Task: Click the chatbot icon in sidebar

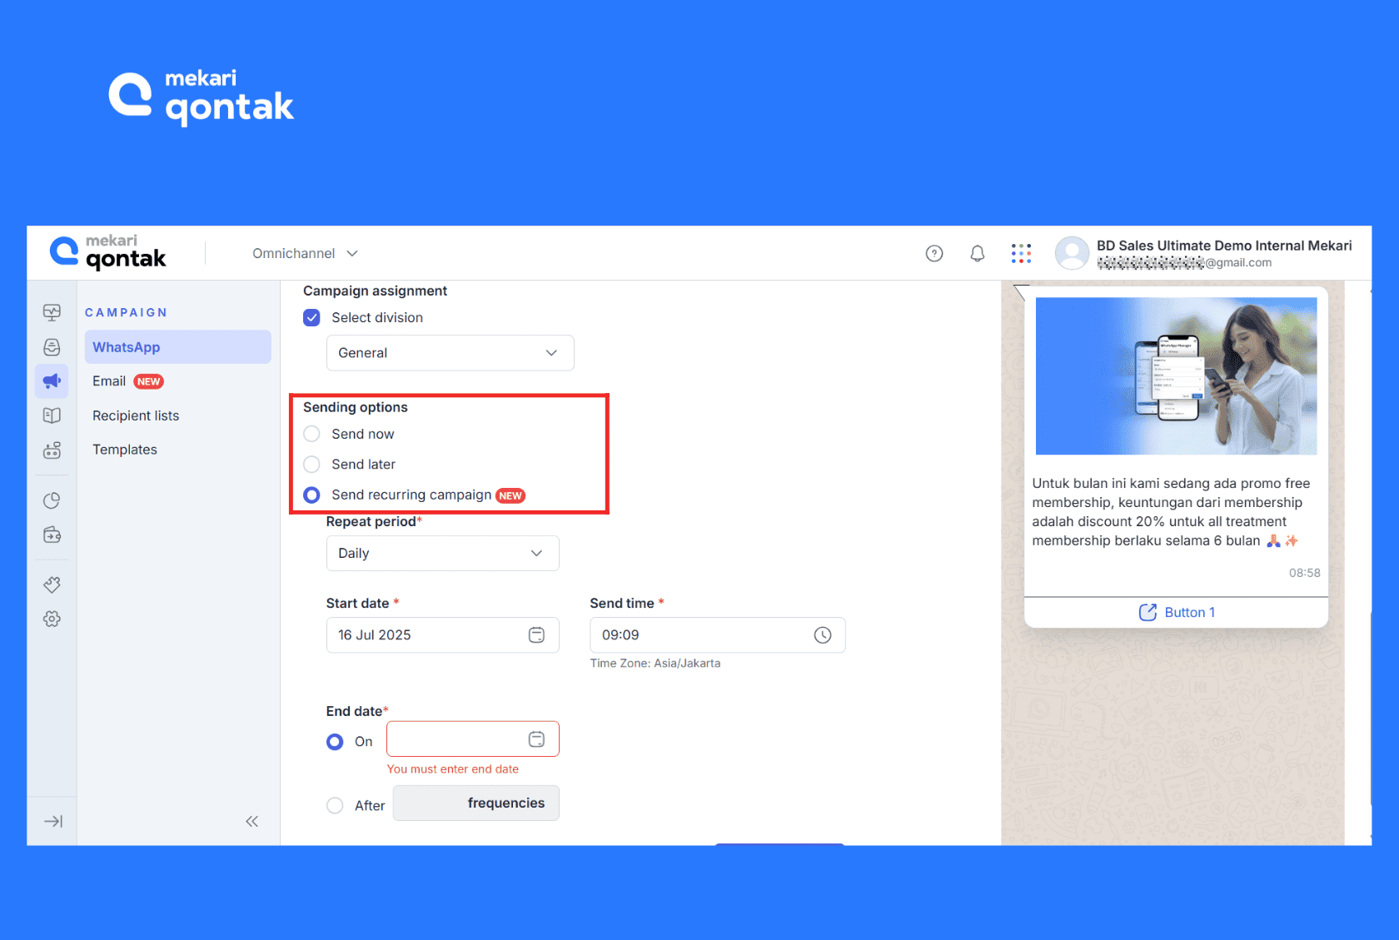Action: click(52, 450)
